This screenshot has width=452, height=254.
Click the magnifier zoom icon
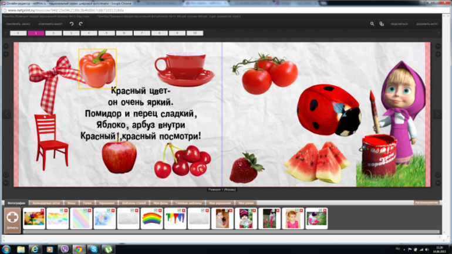pyautogui.click(x=372, y=24)
